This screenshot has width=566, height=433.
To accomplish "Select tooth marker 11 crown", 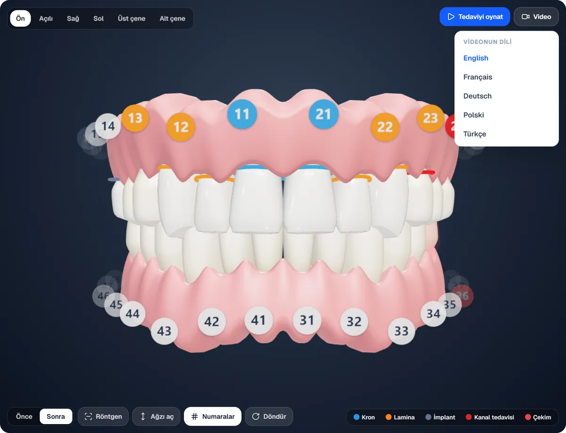I will 242,114.
